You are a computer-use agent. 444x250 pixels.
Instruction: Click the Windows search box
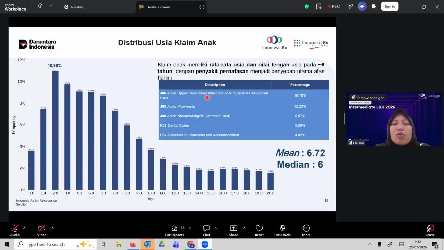coord(55,244)
